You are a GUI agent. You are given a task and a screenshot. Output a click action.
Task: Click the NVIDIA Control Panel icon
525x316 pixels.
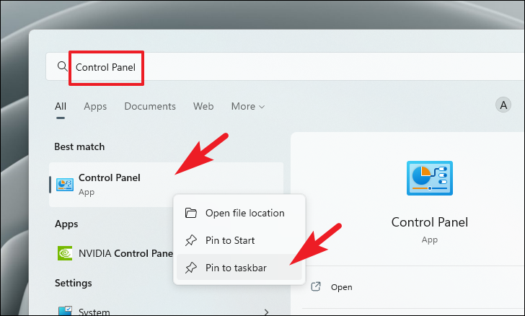click(65, 253)
